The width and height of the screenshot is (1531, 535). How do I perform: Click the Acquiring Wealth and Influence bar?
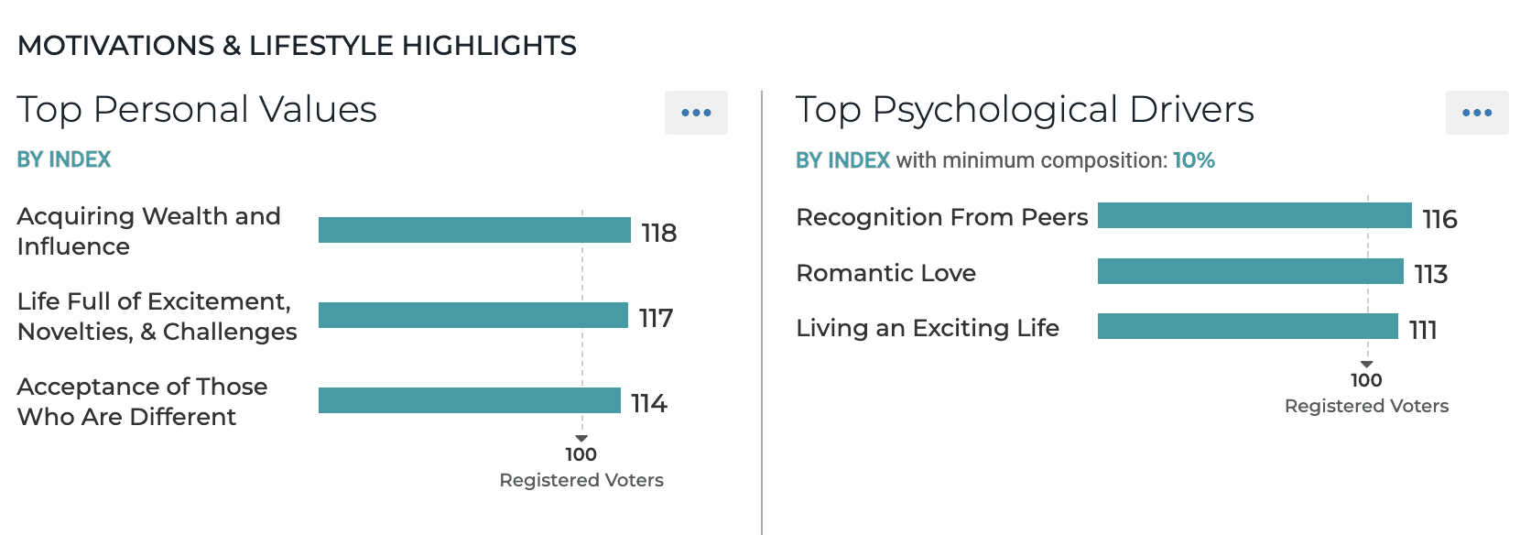[474, 230]
